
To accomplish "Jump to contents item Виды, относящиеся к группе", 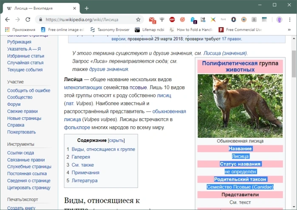I will click(103, 149).
